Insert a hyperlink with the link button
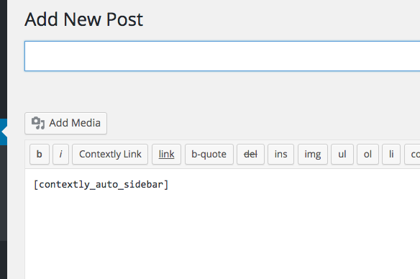Screen dimensions: 420x279 [x=166, y=154]
